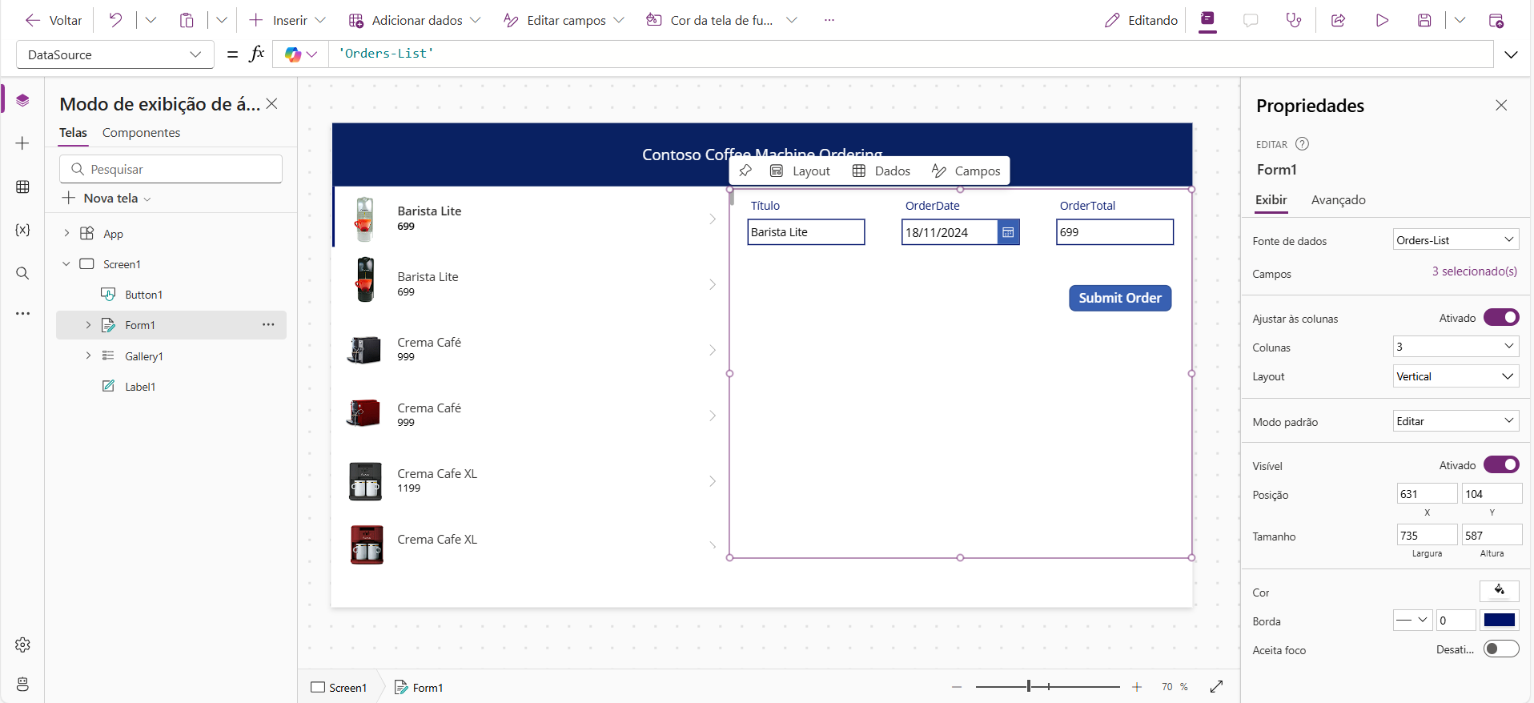
Task: Click Campos in the form toolbar
Action: point(966,171)
